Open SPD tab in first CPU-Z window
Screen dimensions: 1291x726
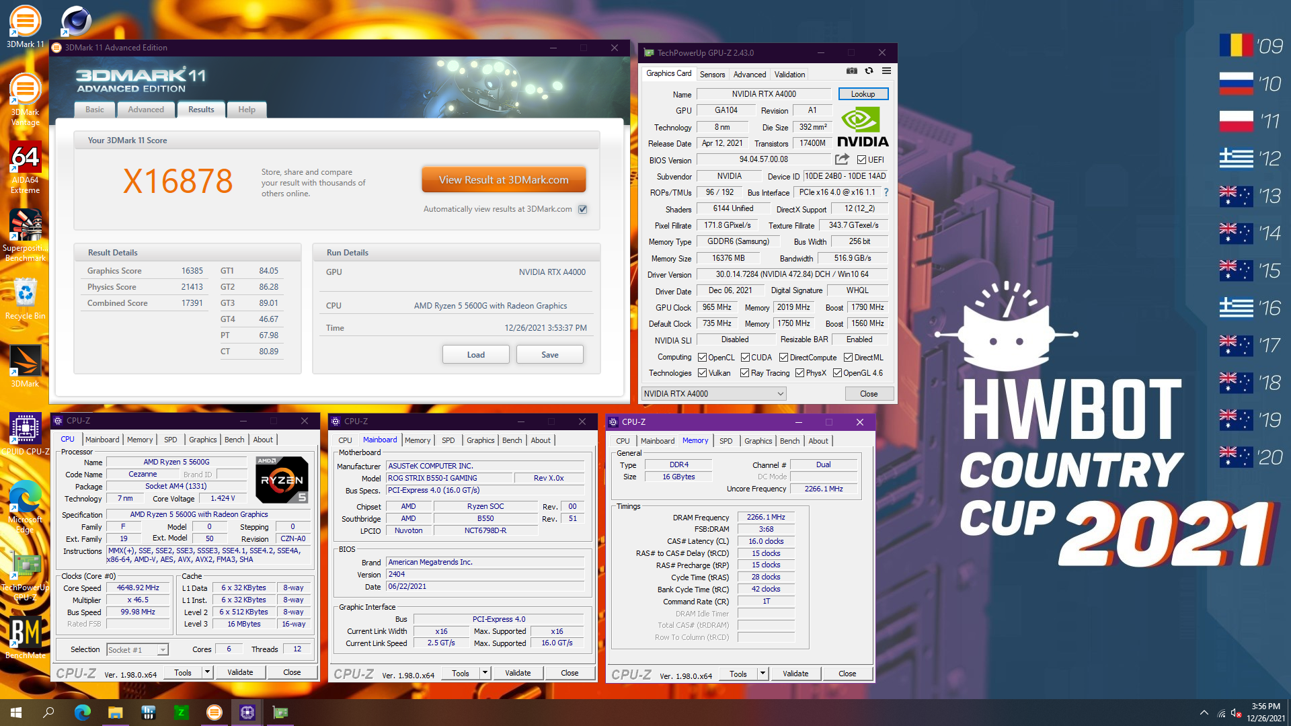pyautogui.click(x=171, y=440)
